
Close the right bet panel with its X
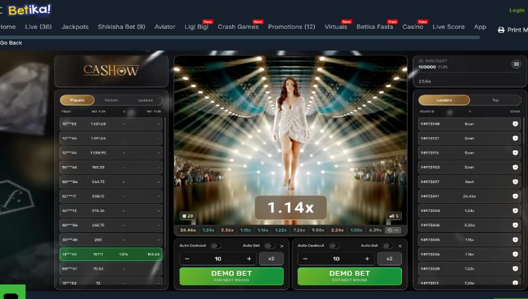coord(400,246)
